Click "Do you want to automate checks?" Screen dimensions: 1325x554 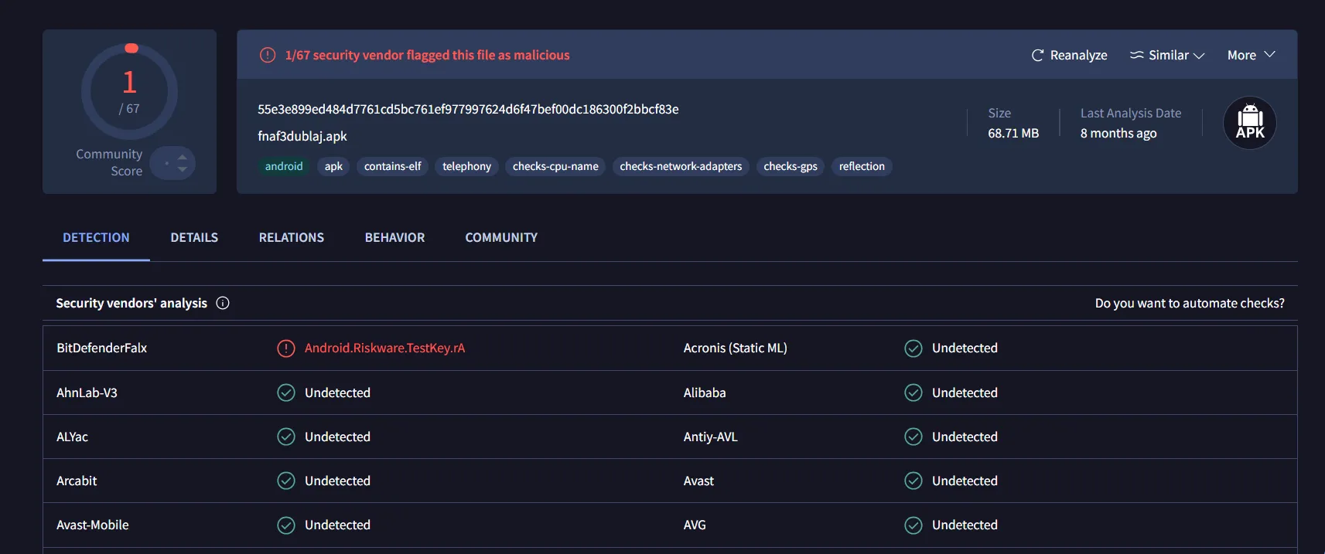[1189, 303]
